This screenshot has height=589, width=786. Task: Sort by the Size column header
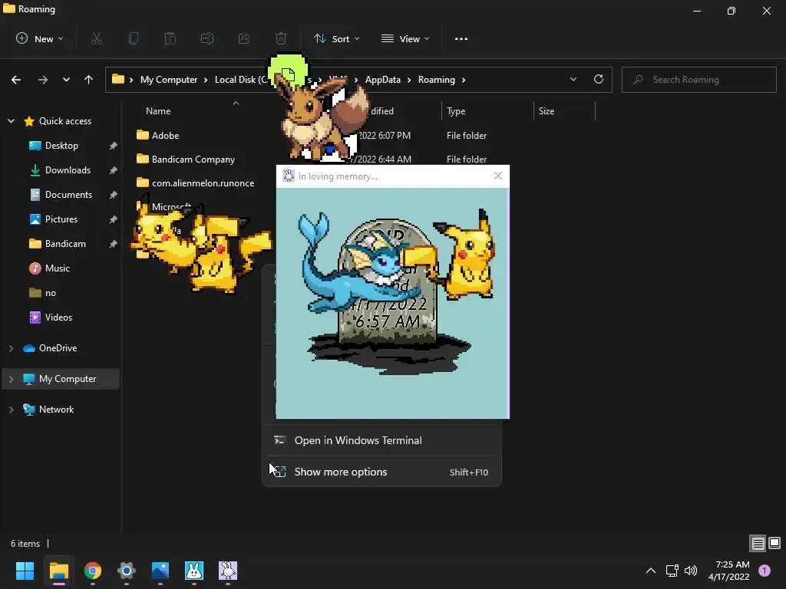547,111
